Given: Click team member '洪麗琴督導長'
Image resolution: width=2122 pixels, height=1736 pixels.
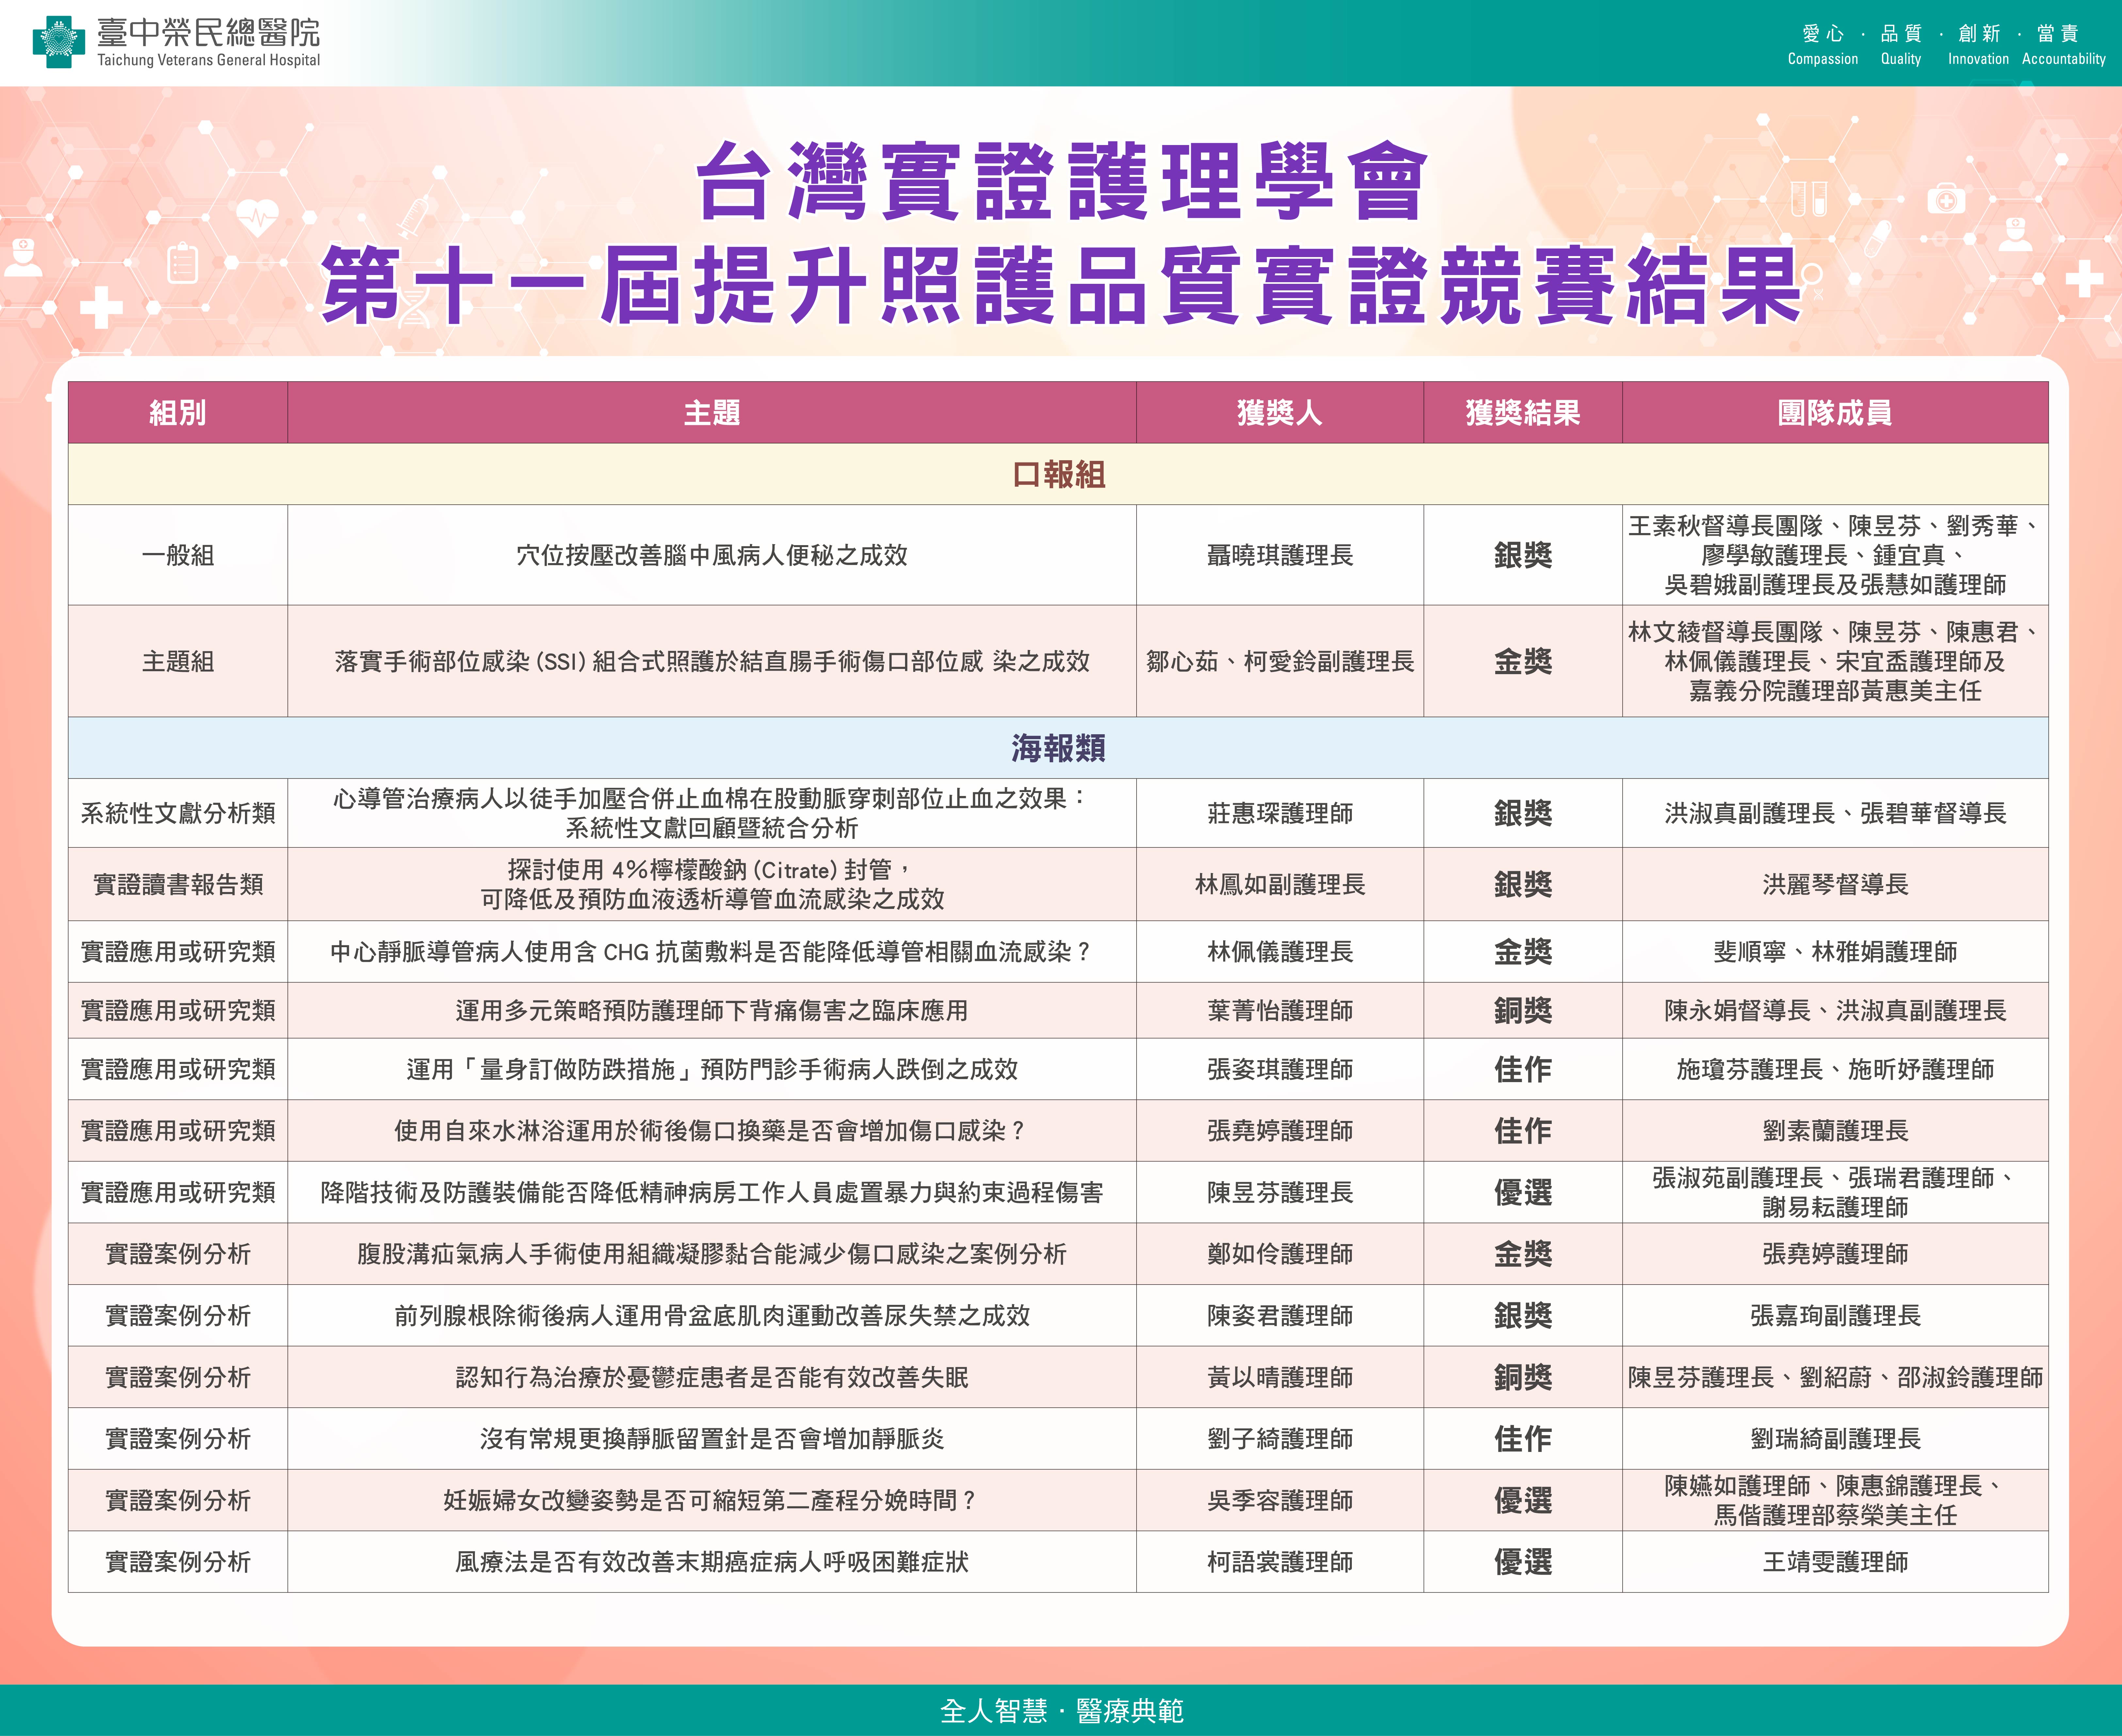Looking at the screenshot, I should [x=1835, y=884].
